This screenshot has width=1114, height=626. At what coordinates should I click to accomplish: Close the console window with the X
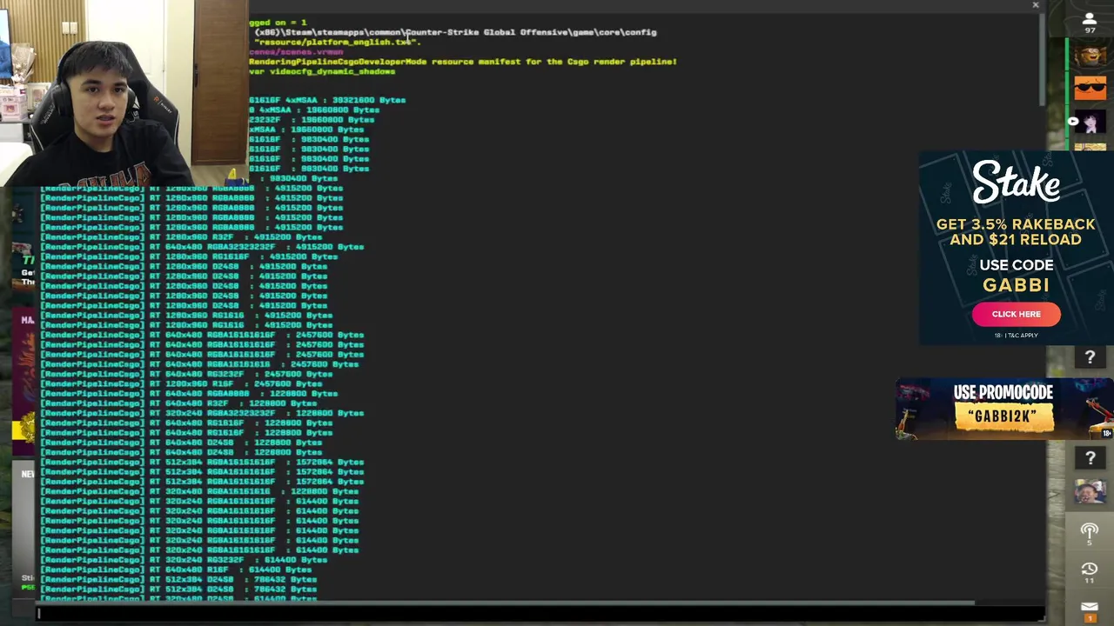[x=1035, y=5]
